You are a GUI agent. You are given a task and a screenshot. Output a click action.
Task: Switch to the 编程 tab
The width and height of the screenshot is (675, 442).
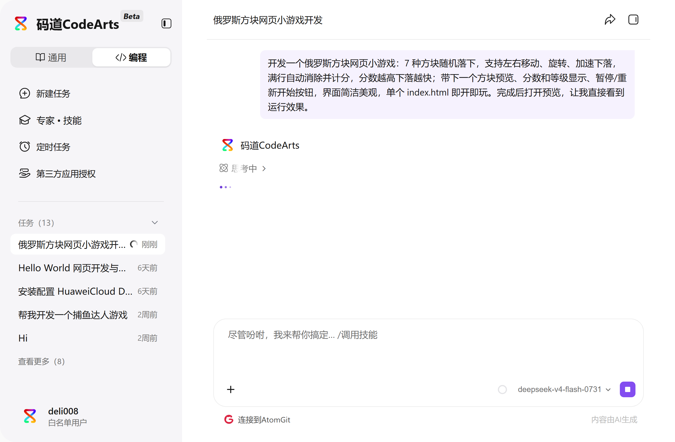131,57
